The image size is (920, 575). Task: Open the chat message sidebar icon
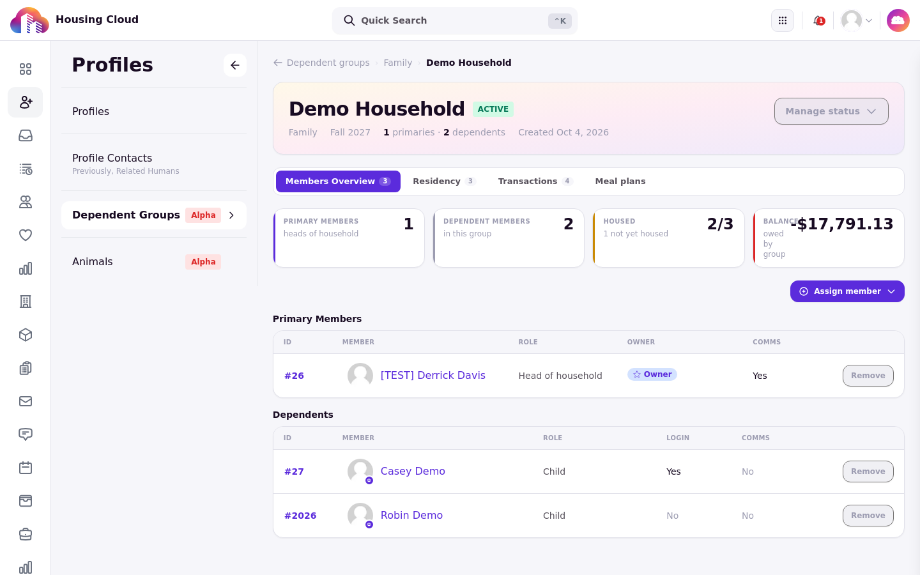(x=26, y=434)
